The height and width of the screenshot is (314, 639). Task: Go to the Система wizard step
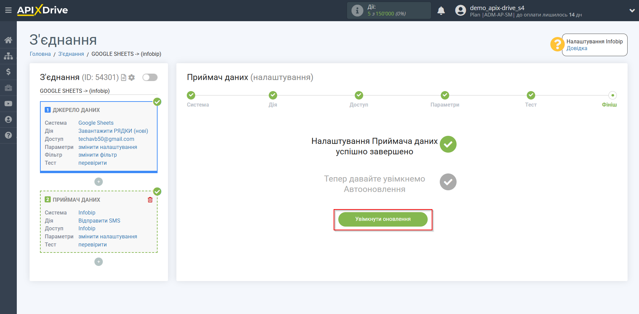tap(191, 95)
